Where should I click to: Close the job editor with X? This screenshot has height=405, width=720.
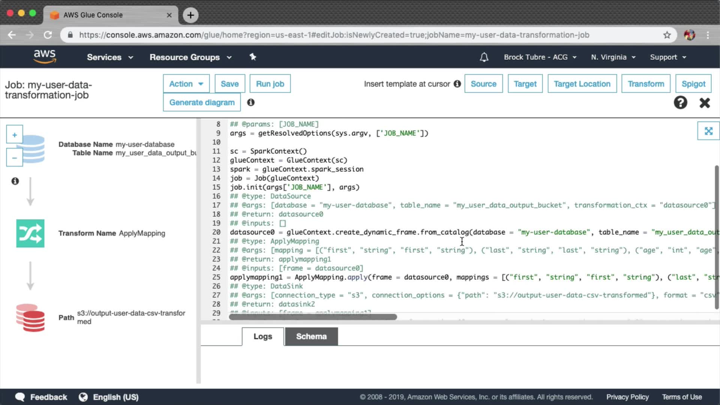pos(705,102)
